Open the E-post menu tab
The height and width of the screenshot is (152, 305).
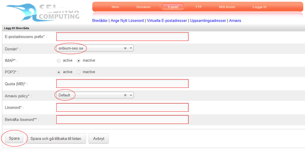[173, 7]
